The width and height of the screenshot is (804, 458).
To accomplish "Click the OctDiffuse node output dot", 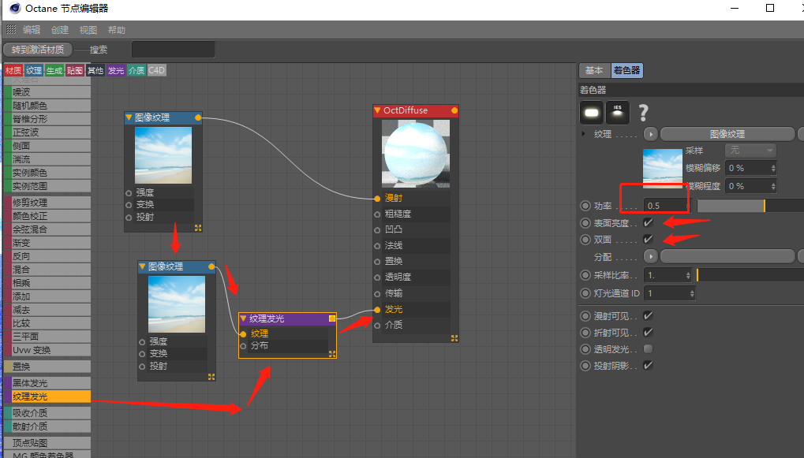I will coord(454,110).
